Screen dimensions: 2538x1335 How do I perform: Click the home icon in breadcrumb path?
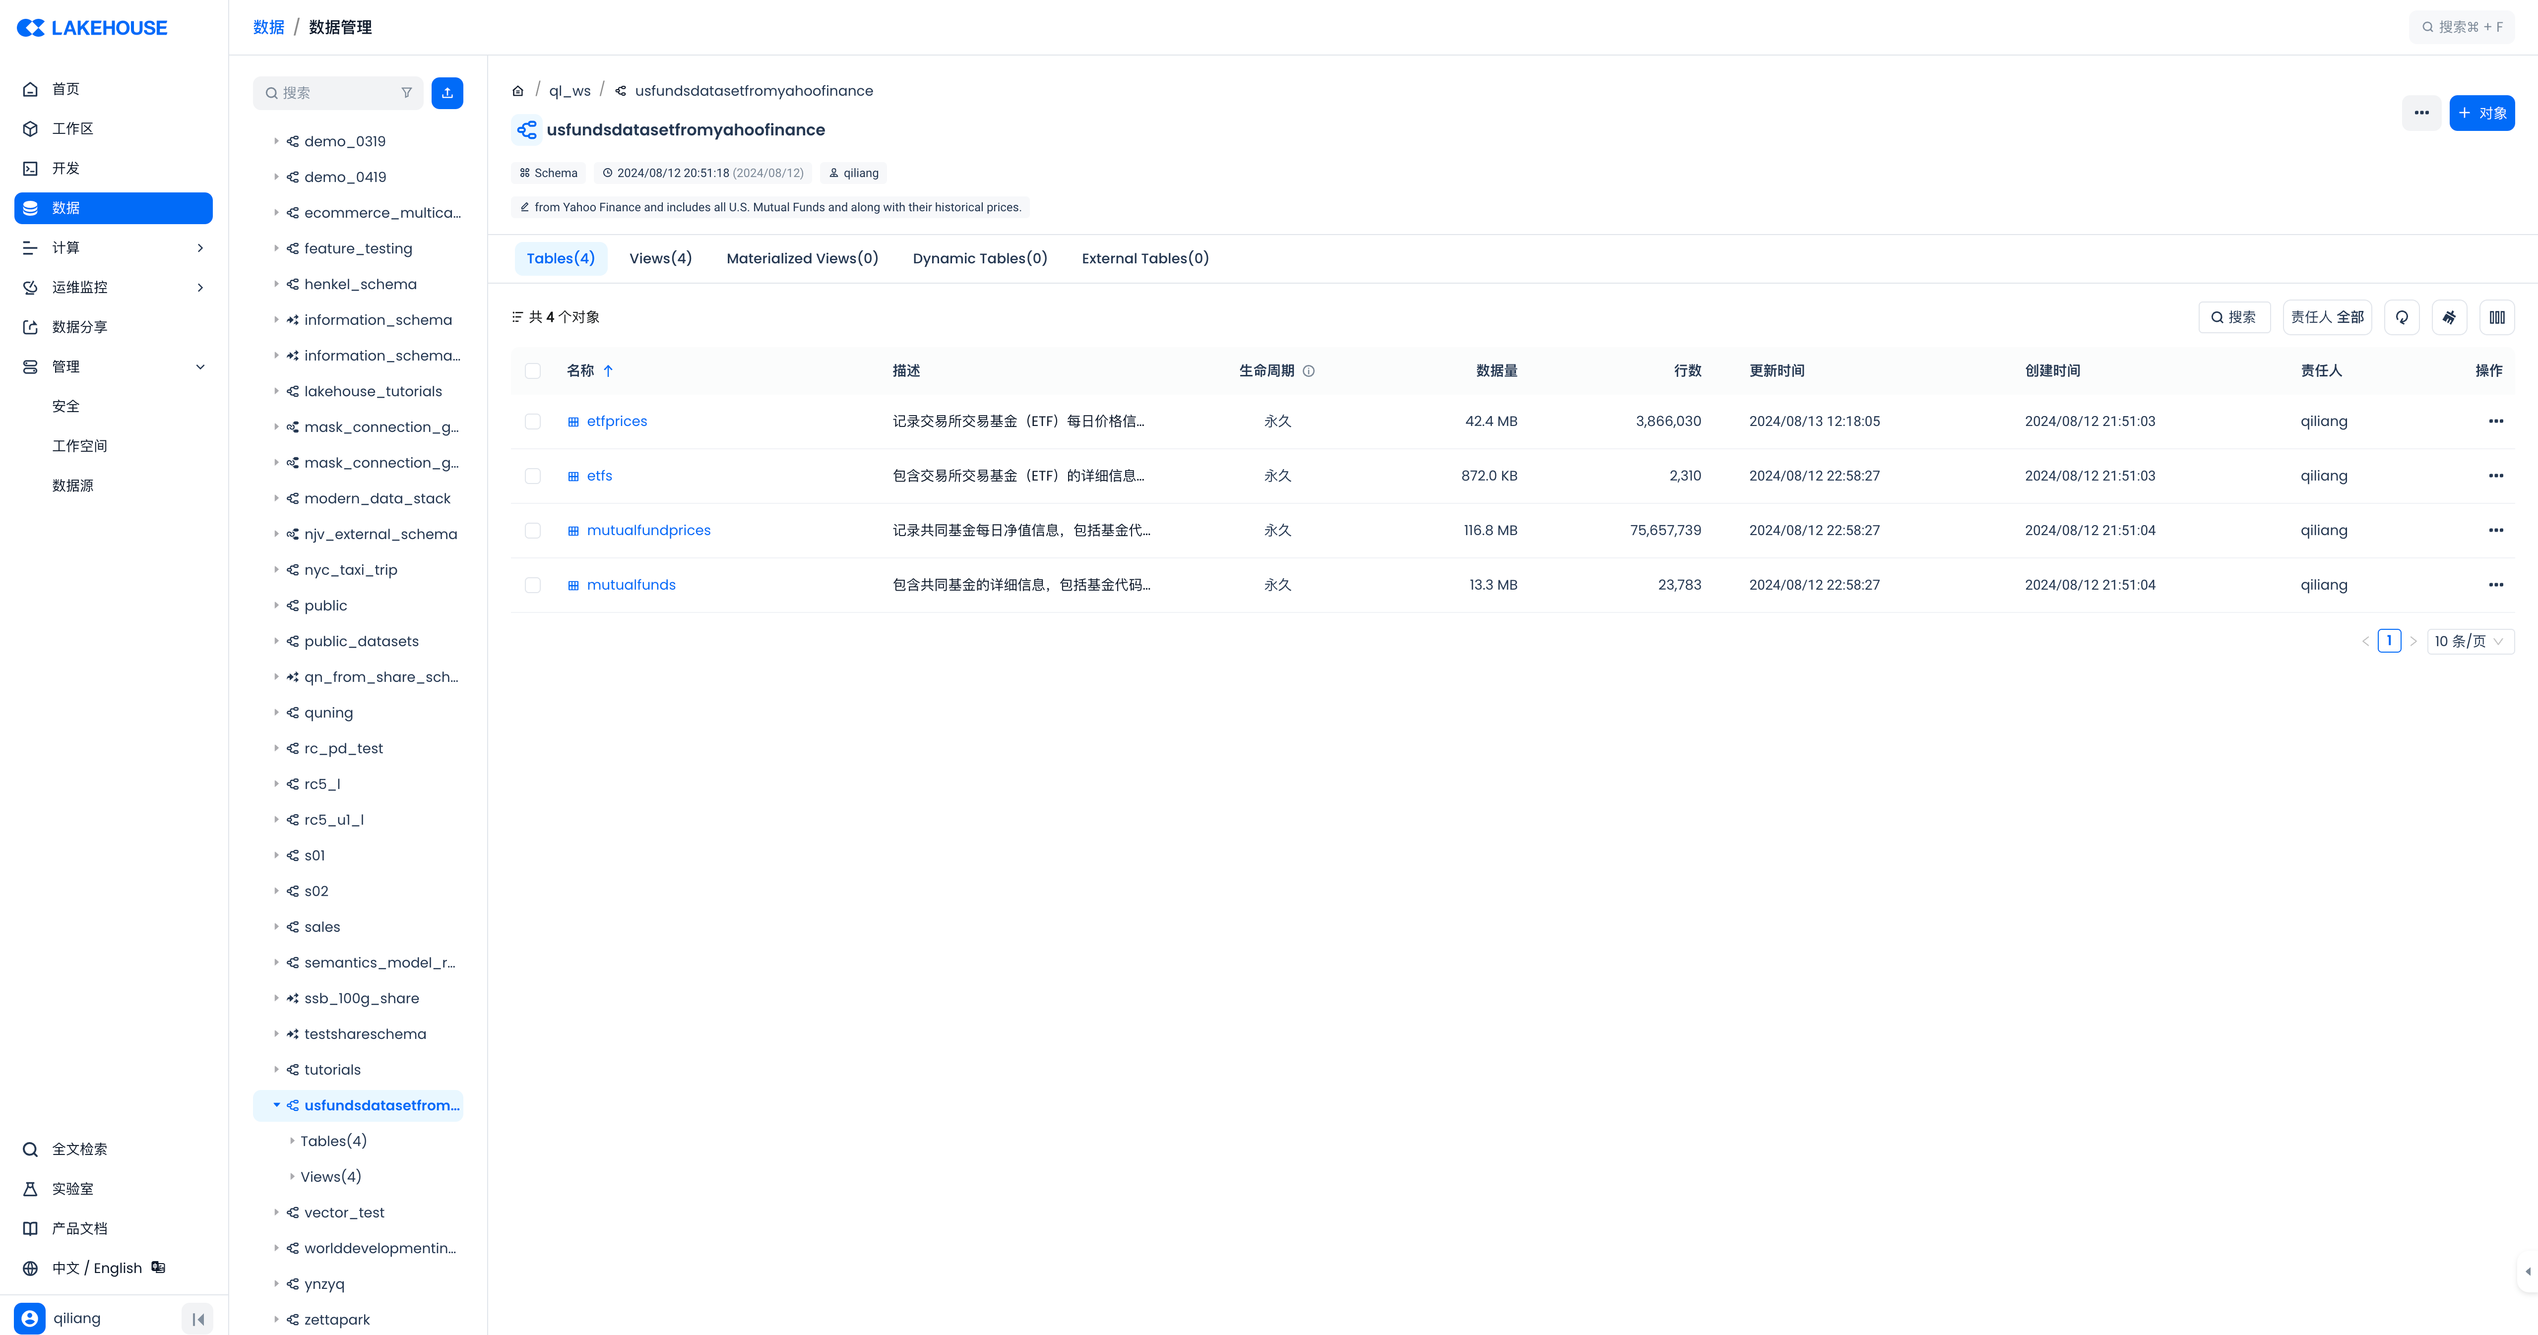coord(517,91)
